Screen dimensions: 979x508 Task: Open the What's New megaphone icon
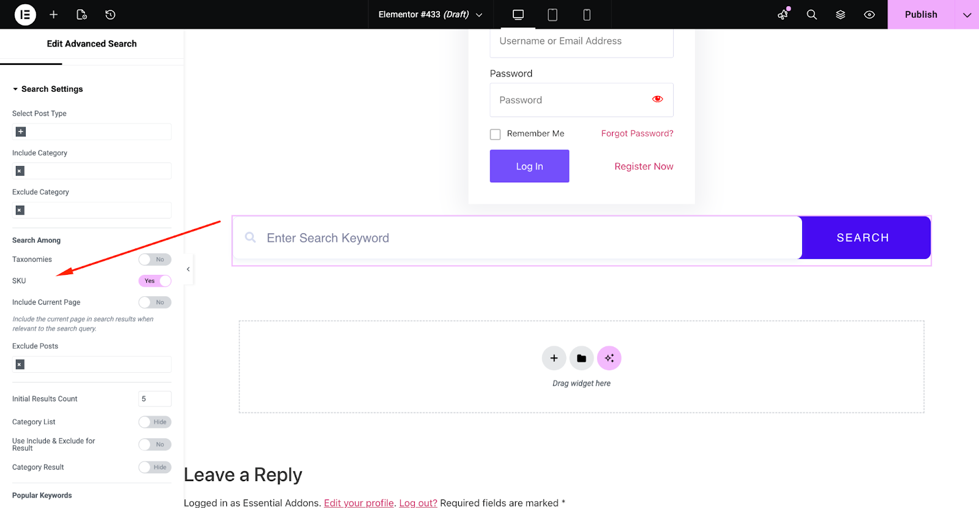click(783, 15)
